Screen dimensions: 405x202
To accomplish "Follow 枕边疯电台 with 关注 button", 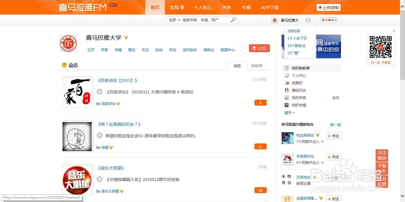I will point(333,136).
